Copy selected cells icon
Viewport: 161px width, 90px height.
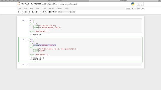29,12
